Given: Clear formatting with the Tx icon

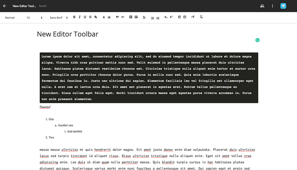Looking at the screenshot, I should pyautogui.click(x=201, y=17).
